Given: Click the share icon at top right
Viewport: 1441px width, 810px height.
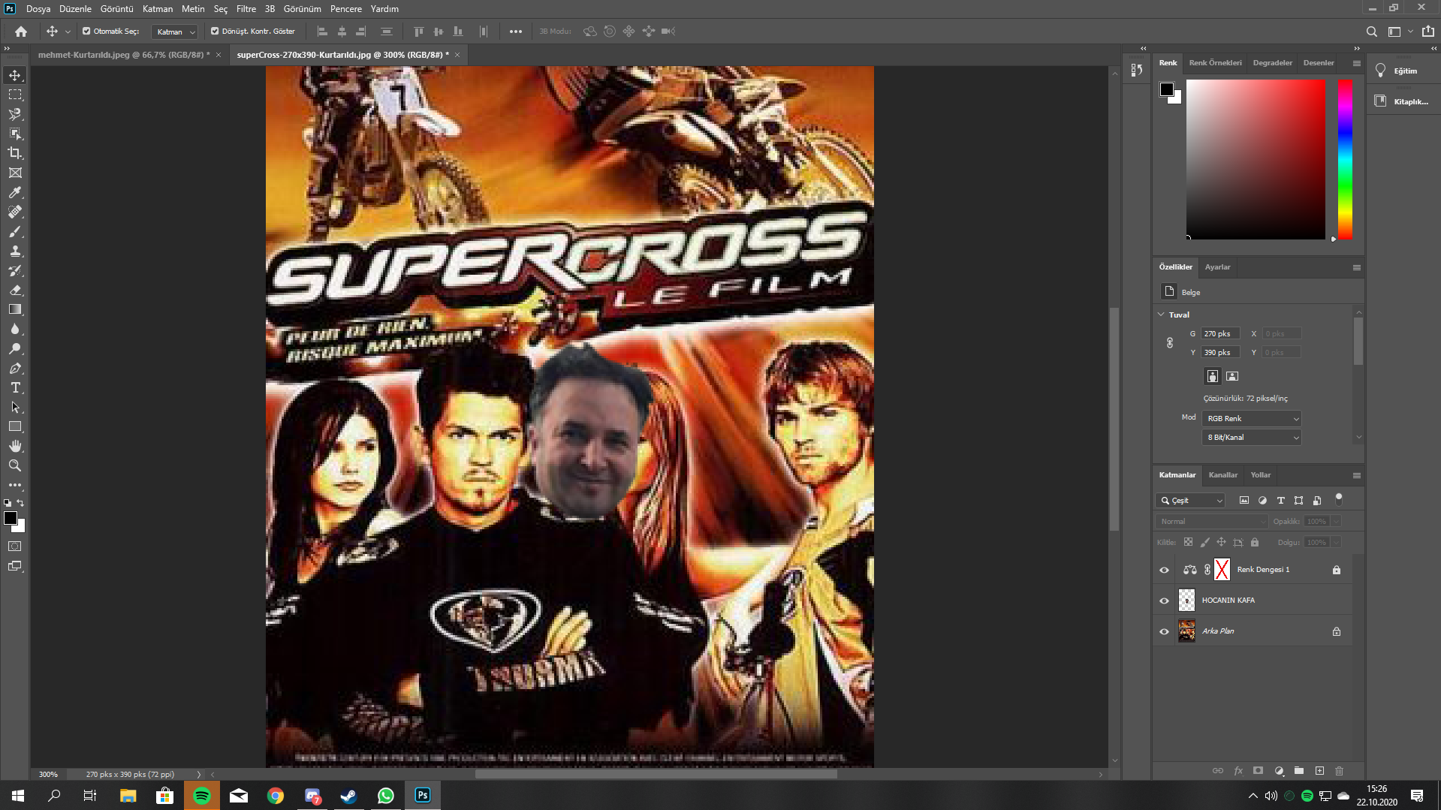Looking at the screenshot, I should [x=1428, y=32].
